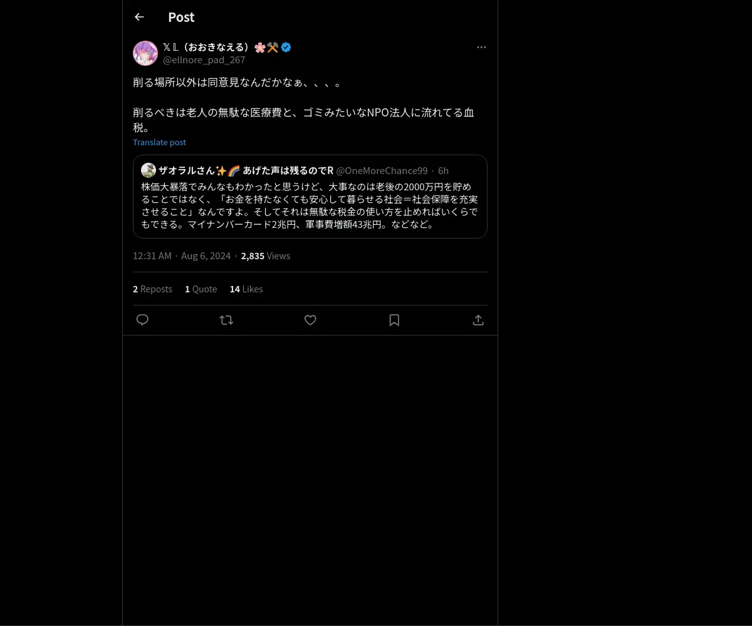The width and height of the screenshot is (752, 626).
Task: Click the blue verified badge
Action: point(286,47)
